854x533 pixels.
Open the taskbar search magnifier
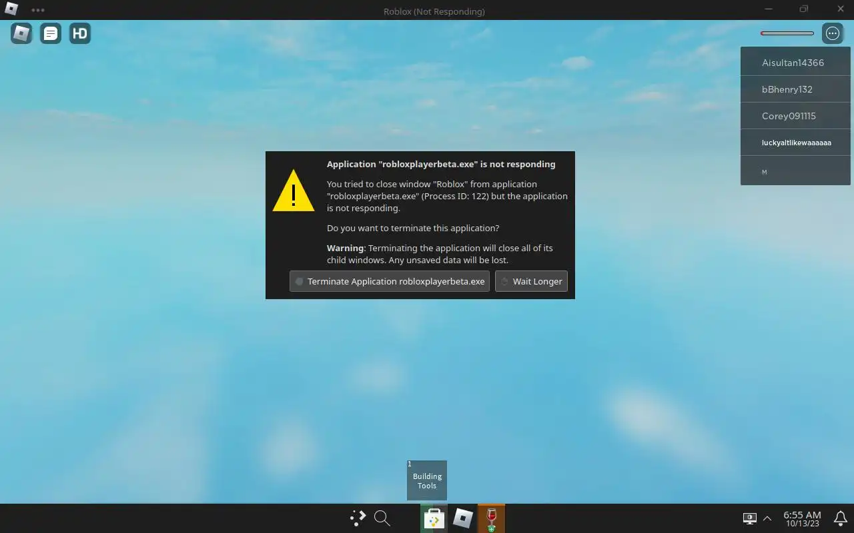click(382, 518)
